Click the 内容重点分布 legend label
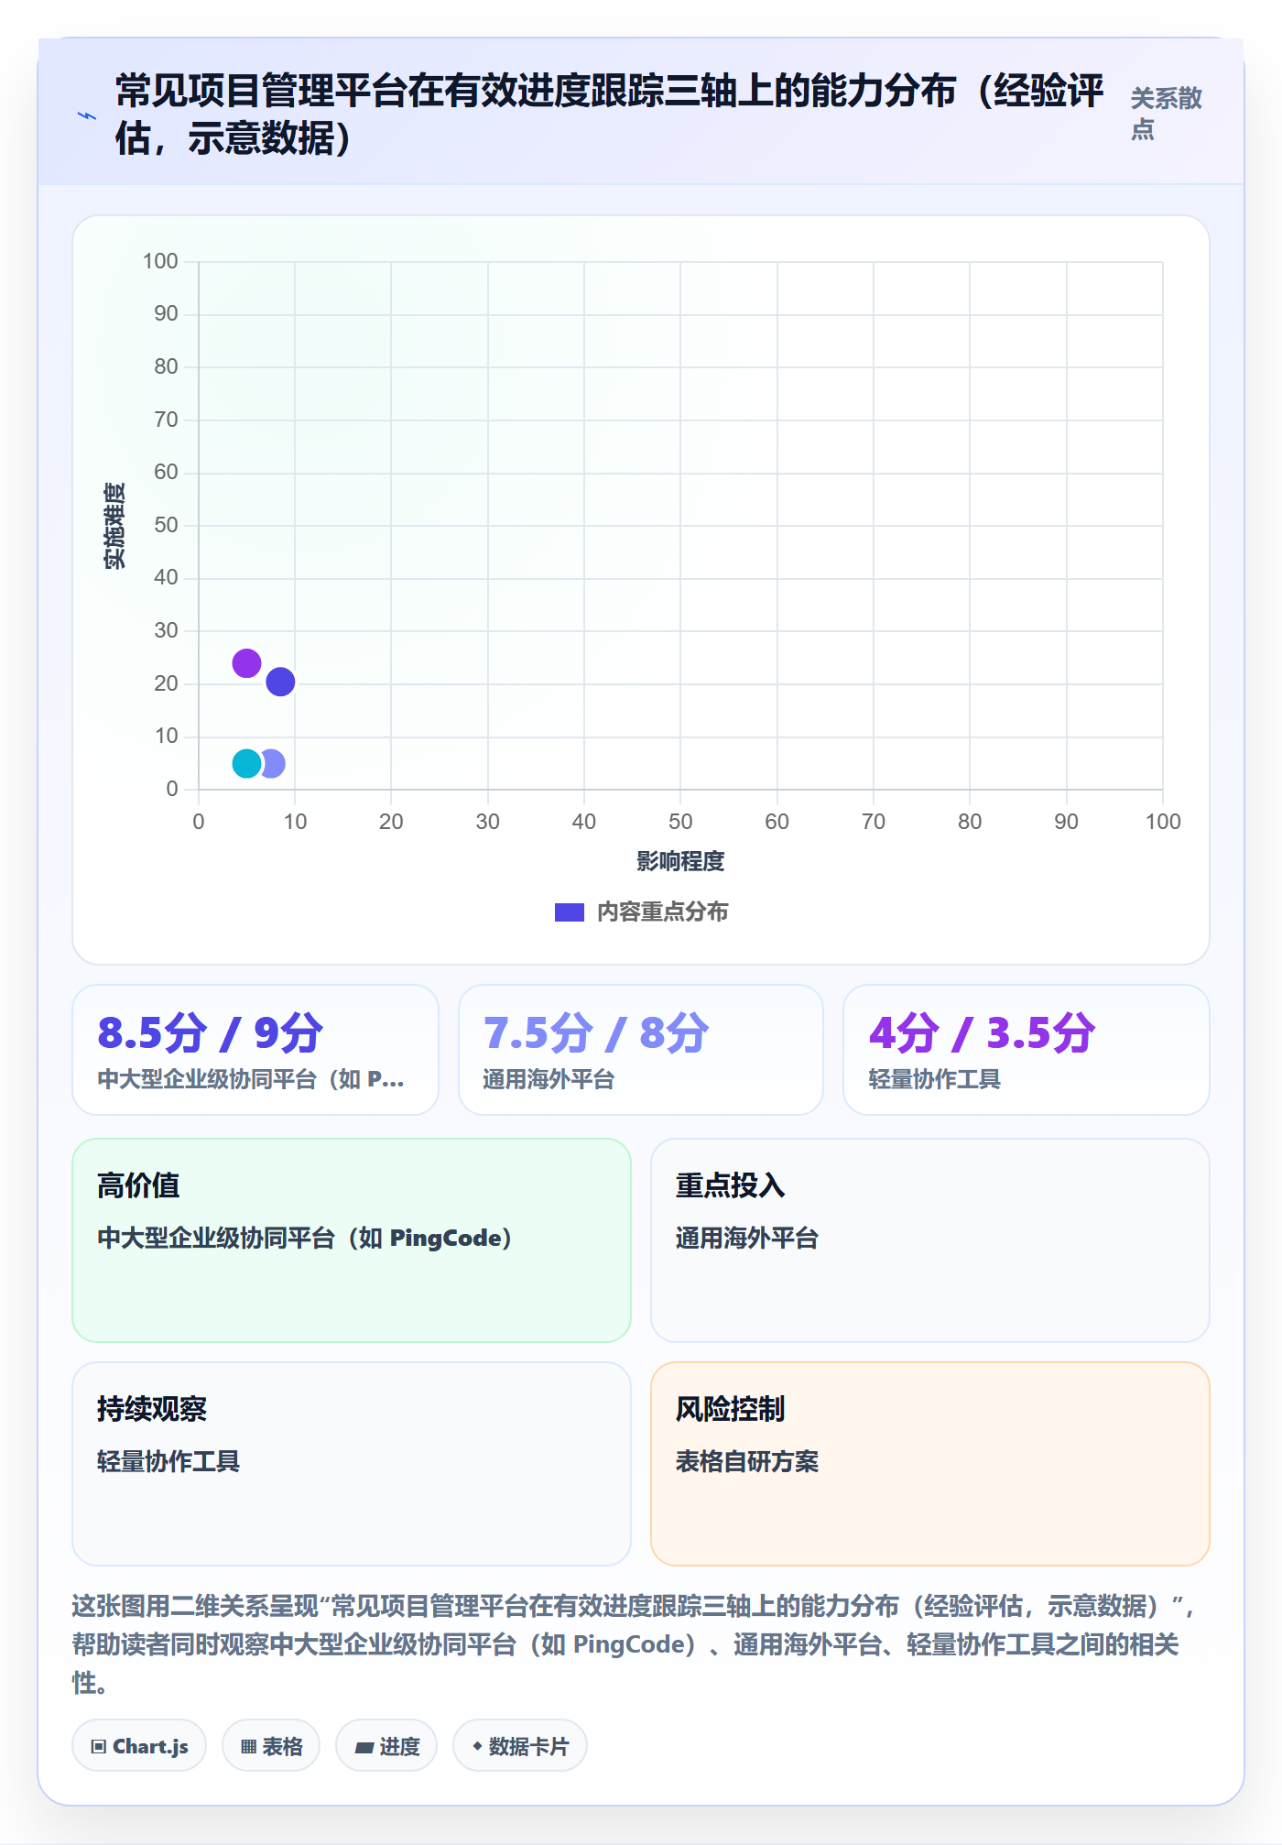Viewport: 1282px width, 1845px height. [662, 912]
